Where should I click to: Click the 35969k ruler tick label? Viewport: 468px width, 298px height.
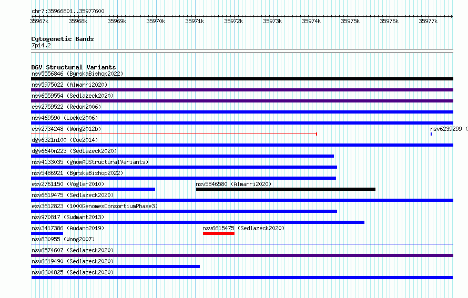pyautogui.click(x=117, y=21)
